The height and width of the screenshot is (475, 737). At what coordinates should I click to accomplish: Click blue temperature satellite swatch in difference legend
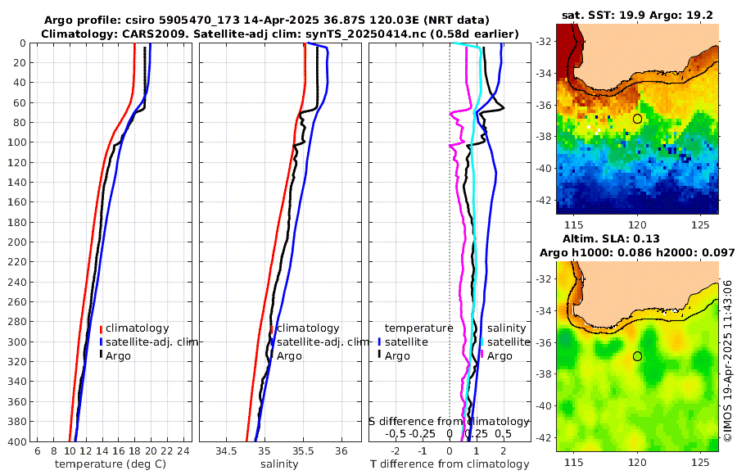coord(379,342)
